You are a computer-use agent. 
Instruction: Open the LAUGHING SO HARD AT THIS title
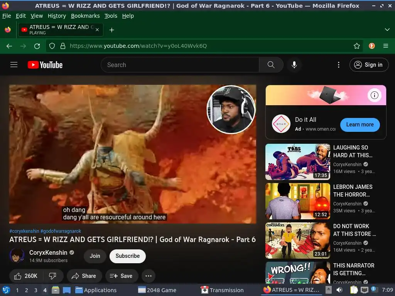[x=353, y=151]
